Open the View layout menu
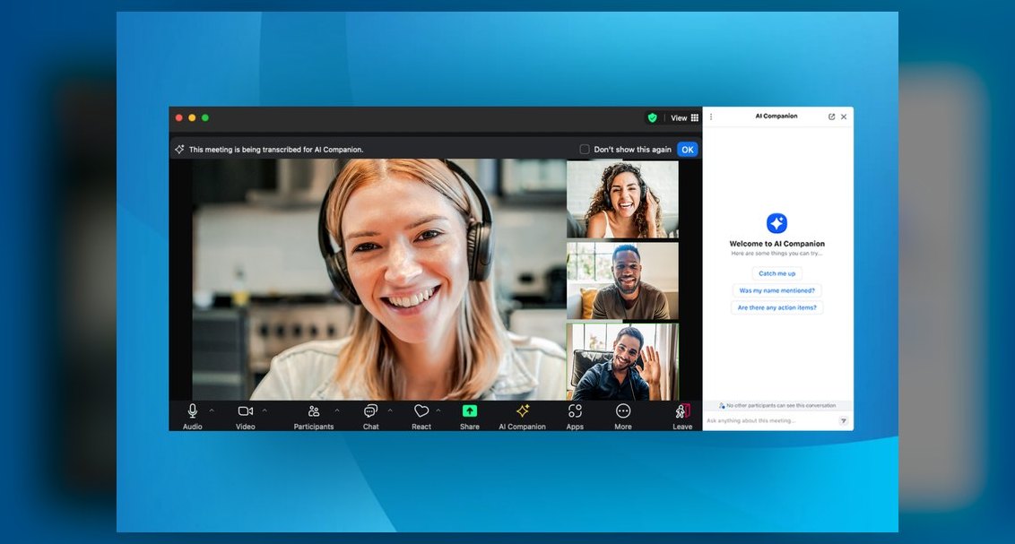The width and height of the screenshot is (1015, 544). pyautogui.click(x=685, y=117)
